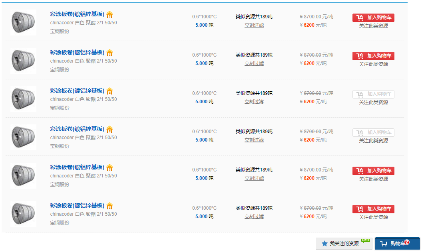The height and width of the screenshot is (252, 422).
Task: Follow resource via 关注此类资源 in fifth row
Action: pos(374,179)
